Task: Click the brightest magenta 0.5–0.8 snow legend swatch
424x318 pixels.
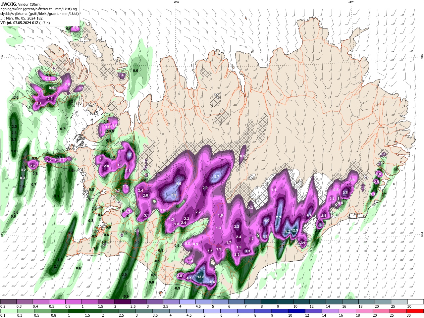Action: 57,302
